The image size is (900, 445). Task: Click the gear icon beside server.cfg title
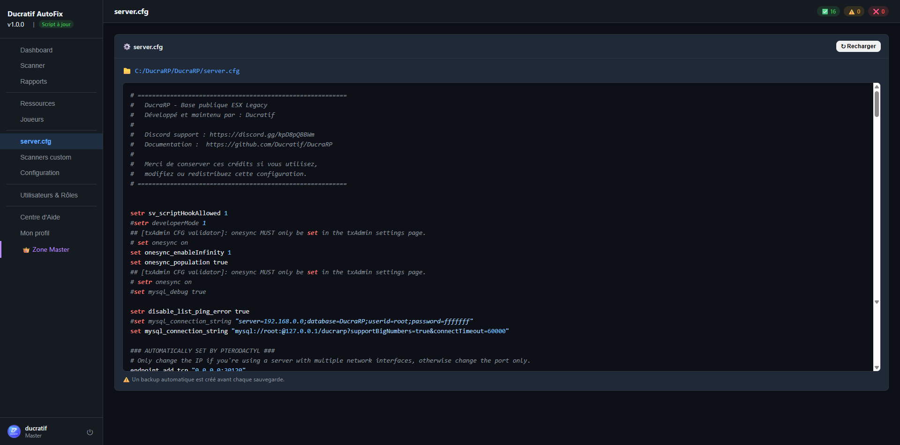(127, 47)
